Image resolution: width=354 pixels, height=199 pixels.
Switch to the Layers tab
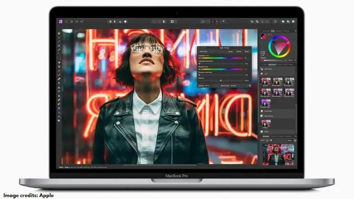[x=265, y=65]
